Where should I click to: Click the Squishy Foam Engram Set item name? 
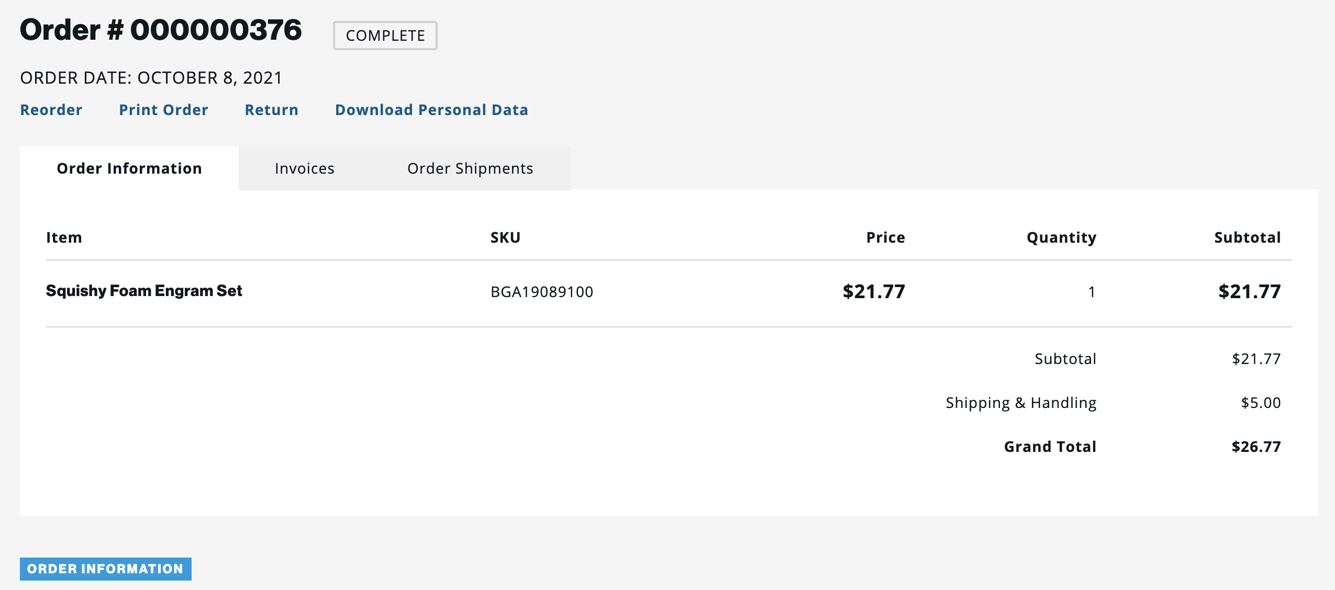[144, 291]
